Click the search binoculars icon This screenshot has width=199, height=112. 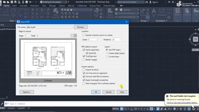tap(146, 2)
